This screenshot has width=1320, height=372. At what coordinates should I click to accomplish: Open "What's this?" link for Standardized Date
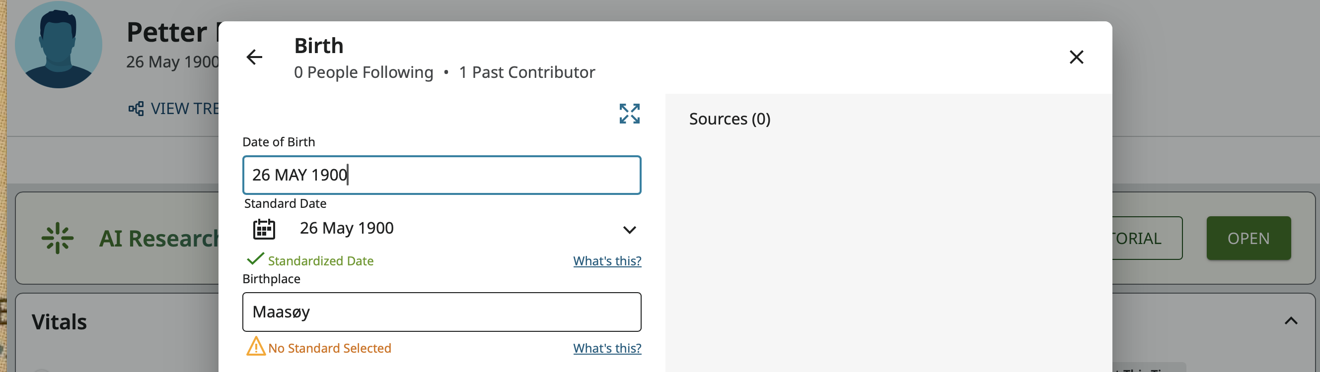point(607,261)
